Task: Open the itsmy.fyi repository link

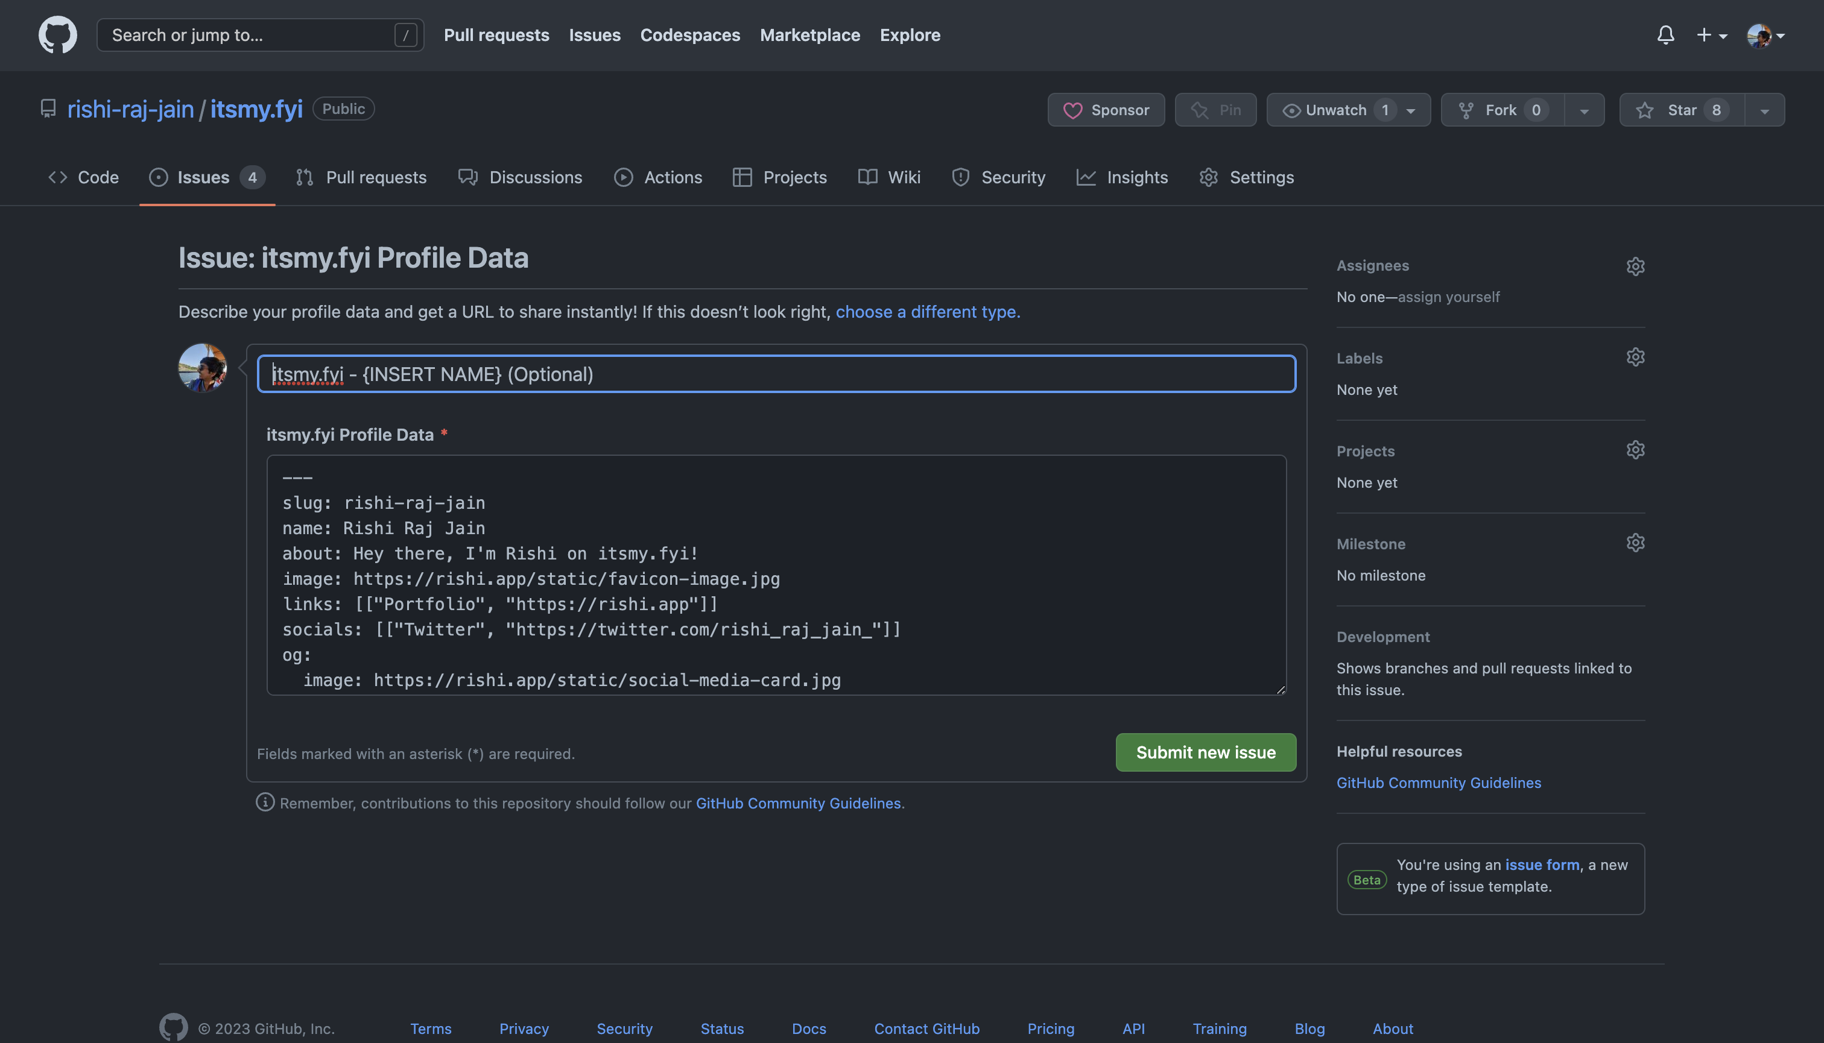Action: (x=256, y=109)
